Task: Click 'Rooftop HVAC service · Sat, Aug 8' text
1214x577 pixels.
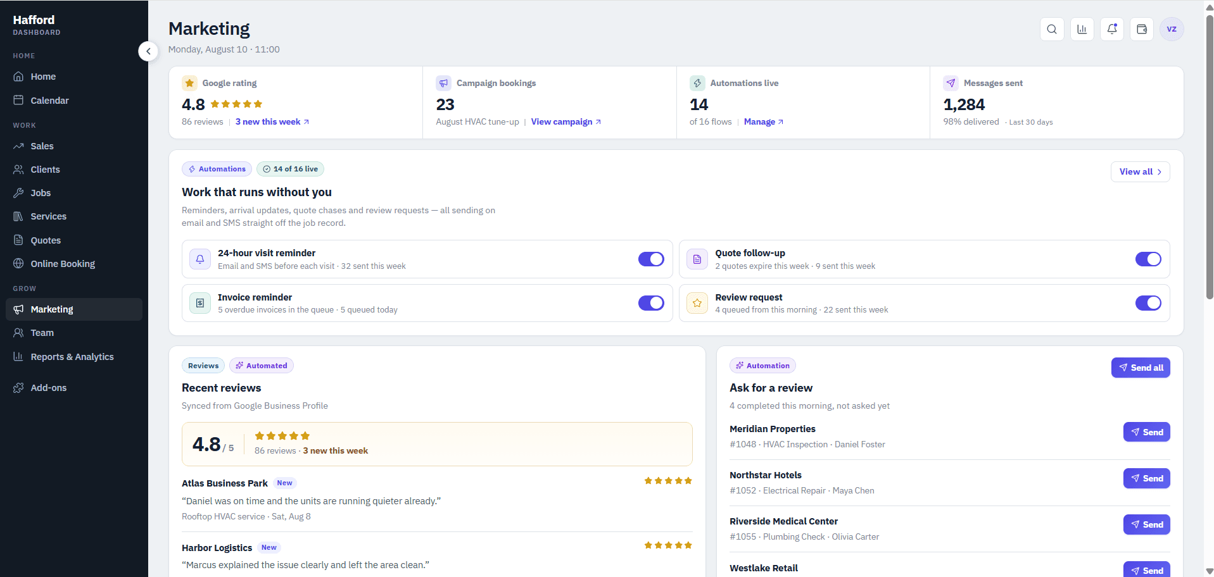Action: (x=246, y=517)
